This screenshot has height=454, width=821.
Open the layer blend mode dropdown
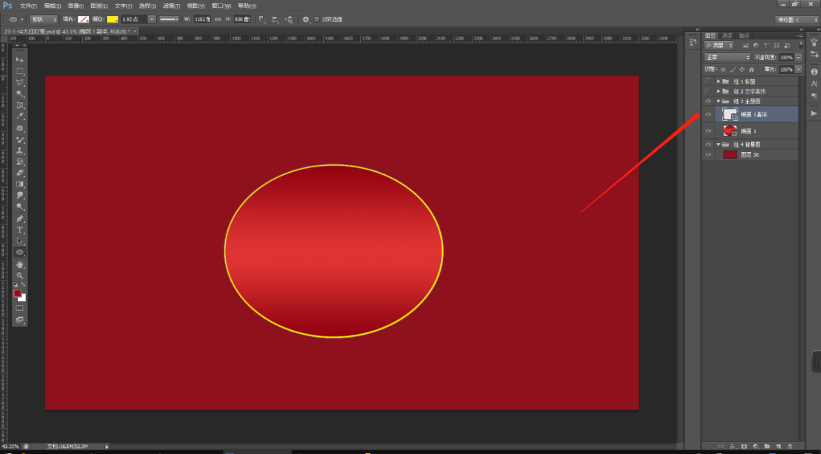click(x=727, y=57)
